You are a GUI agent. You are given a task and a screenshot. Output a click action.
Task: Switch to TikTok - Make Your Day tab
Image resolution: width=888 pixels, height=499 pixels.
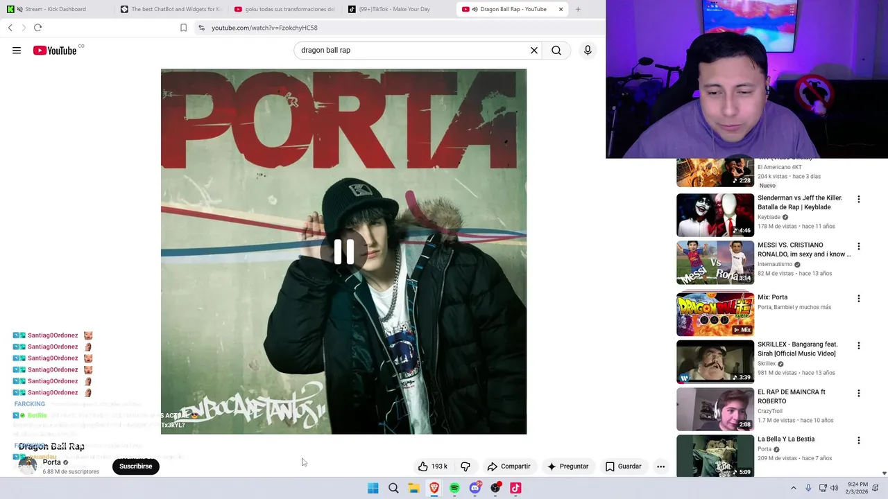[x=399, y=9]
